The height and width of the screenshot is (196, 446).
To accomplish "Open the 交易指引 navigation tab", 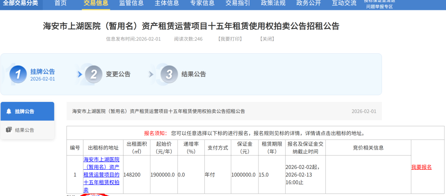I will (238, 3).
